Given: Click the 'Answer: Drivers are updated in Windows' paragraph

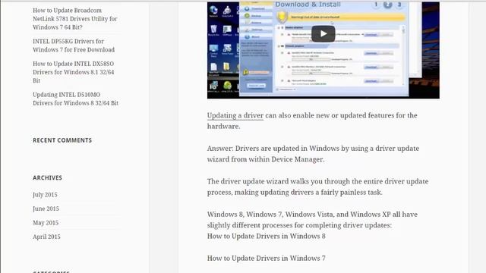Looking at the screenshot, I should tap(313, 154).
